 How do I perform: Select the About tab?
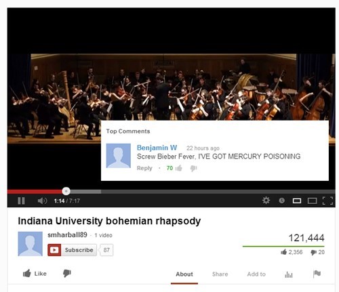pos(184,274)
